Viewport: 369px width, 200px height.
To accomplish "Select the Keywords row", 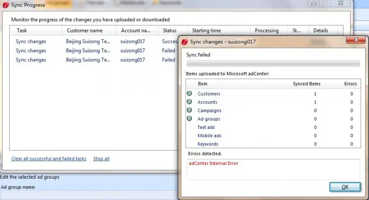I will pyautogui.click(x=273, y=144).
